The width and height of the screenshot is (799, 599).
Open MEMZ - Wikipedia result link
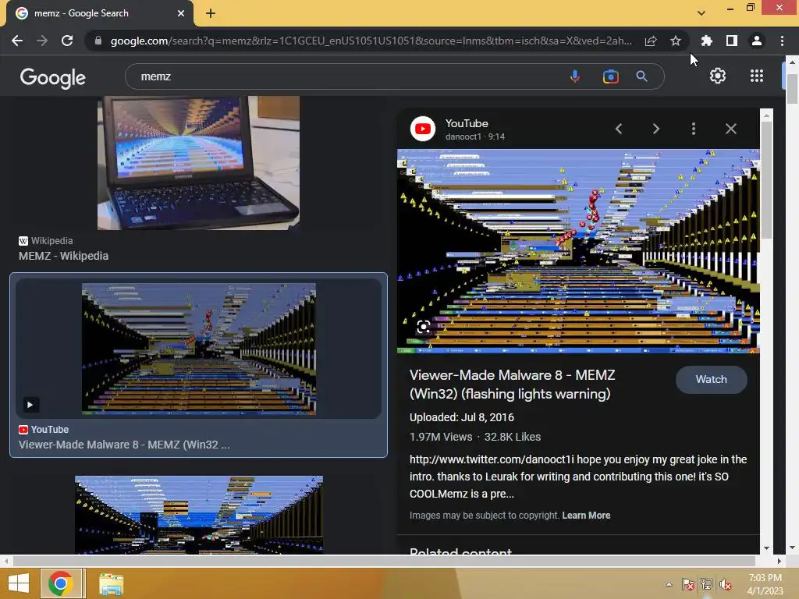pos(64,256)
